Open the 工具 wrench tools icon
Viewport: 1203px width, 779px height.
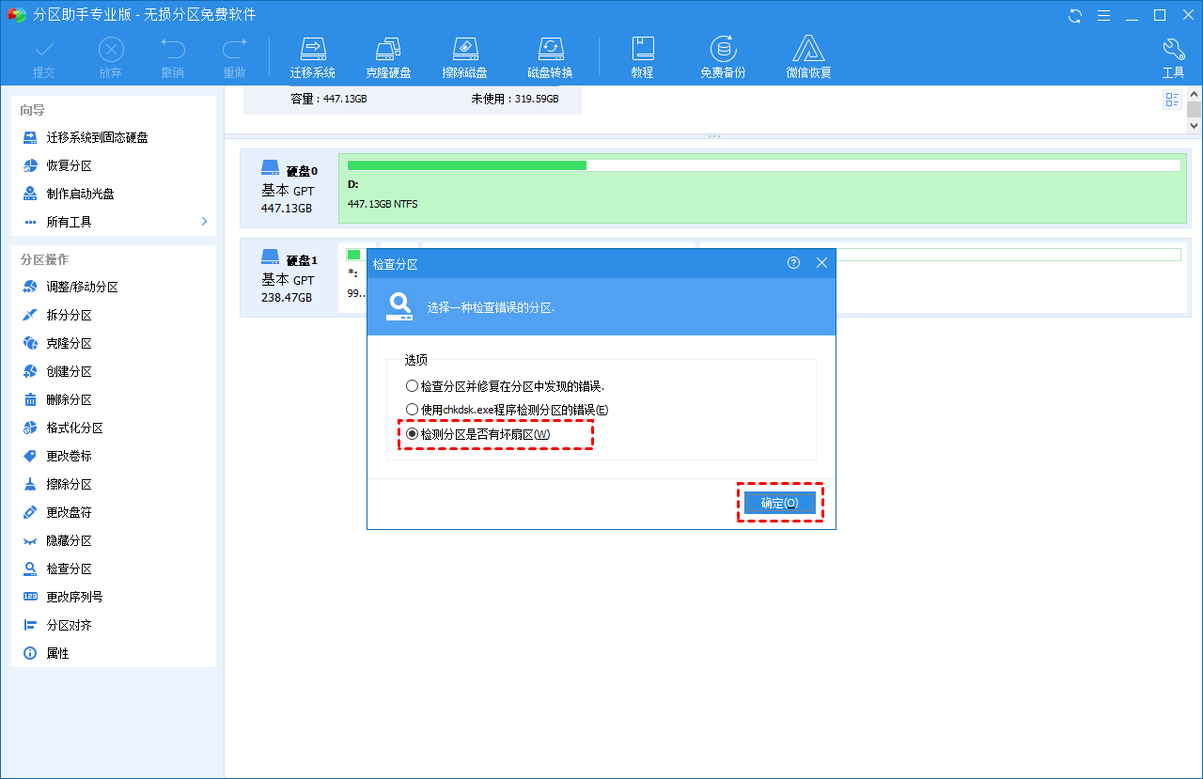pyautogui.click(x=1173, y=58)
